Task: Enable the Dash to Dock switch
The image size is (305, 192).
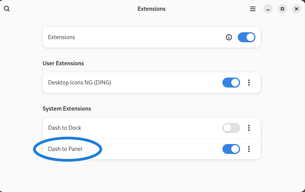Action: pyautogui.click(x=231, y=128)
